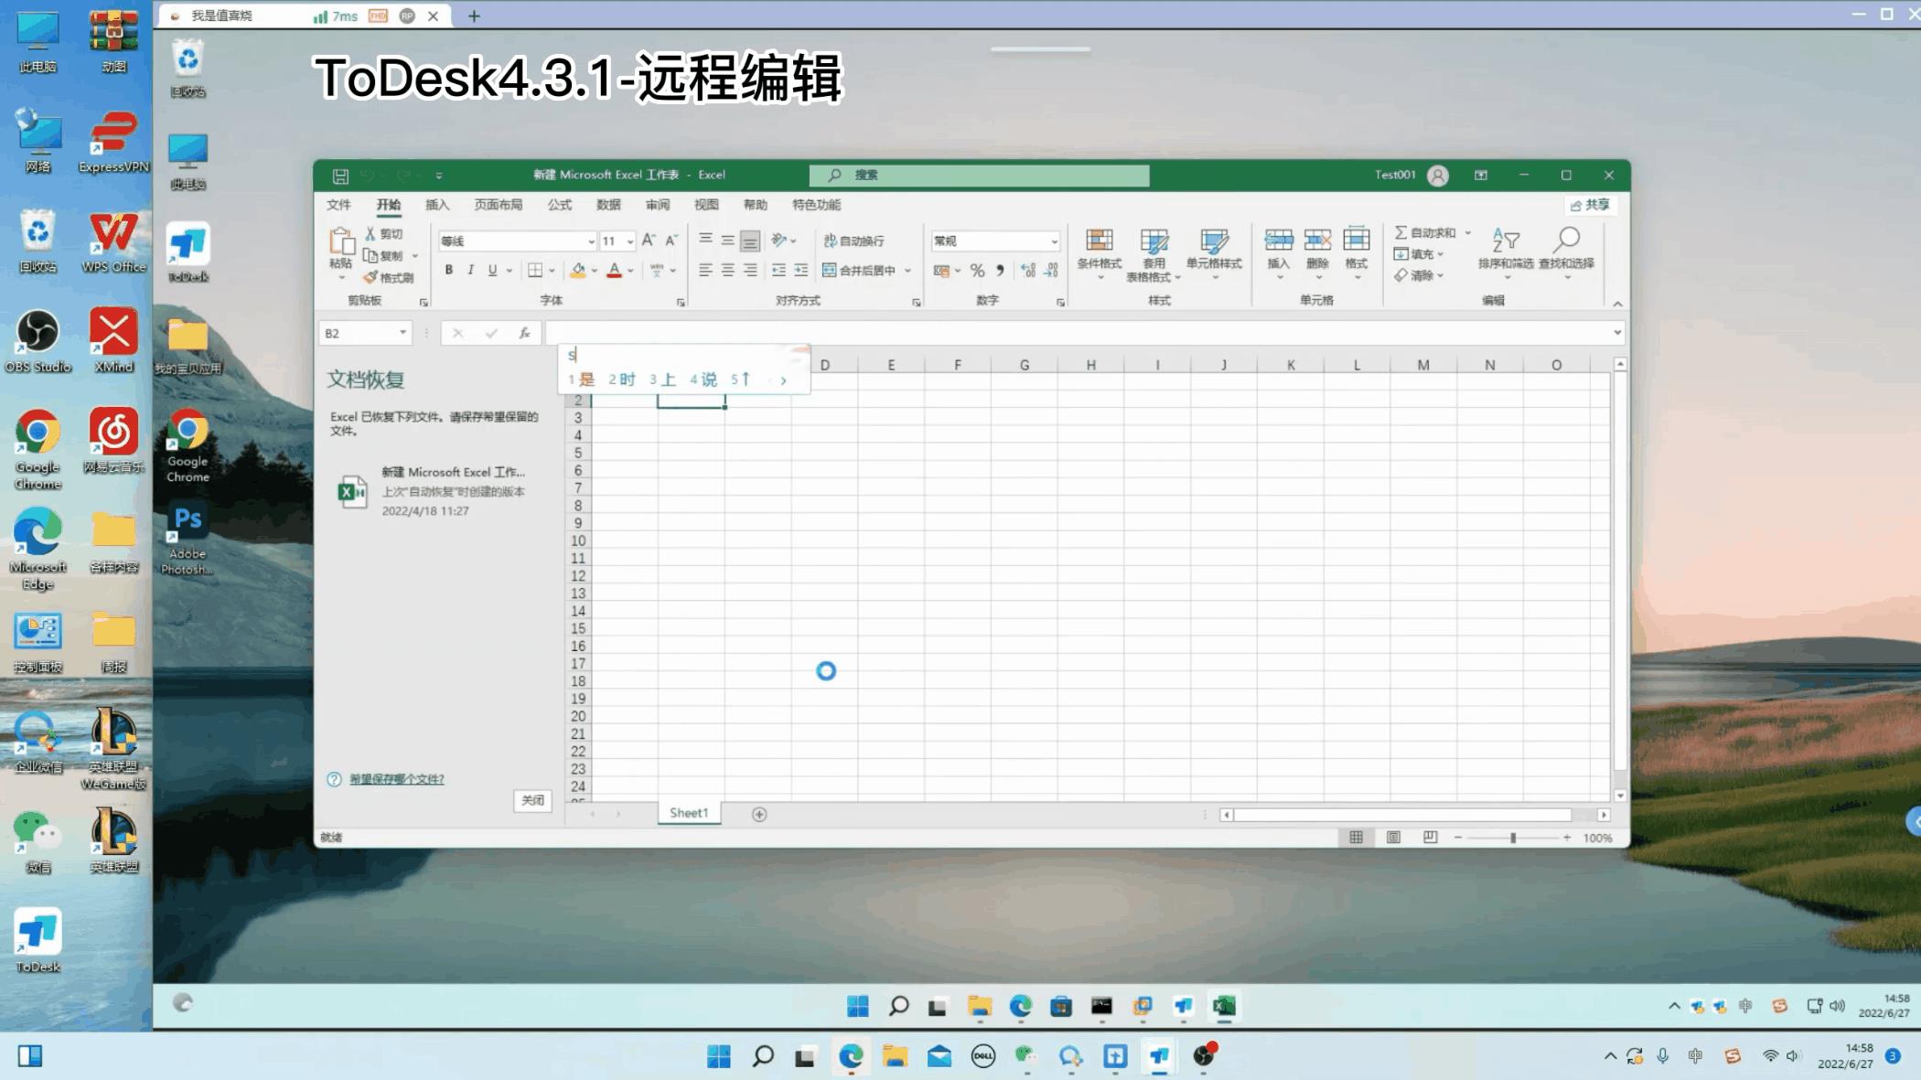Switch to 插入 Insert tab
The height and width of the screenshot is (1080, 1921).
tap(437, 205)
